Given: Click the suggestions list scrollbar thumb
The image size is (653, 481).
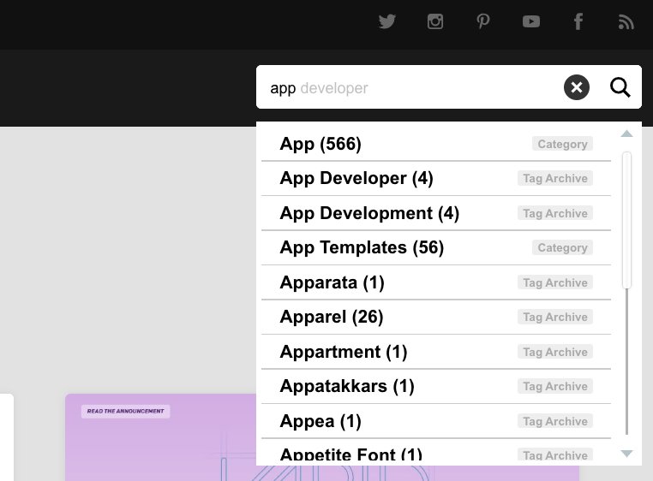Looking at the screenshot, I should coord(626,220).
